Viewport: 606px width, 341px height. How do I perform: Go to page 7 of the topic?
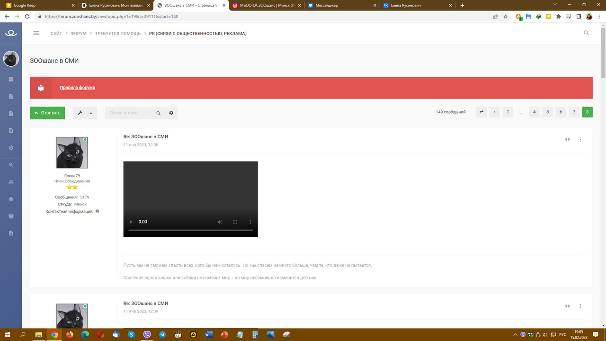574,112
